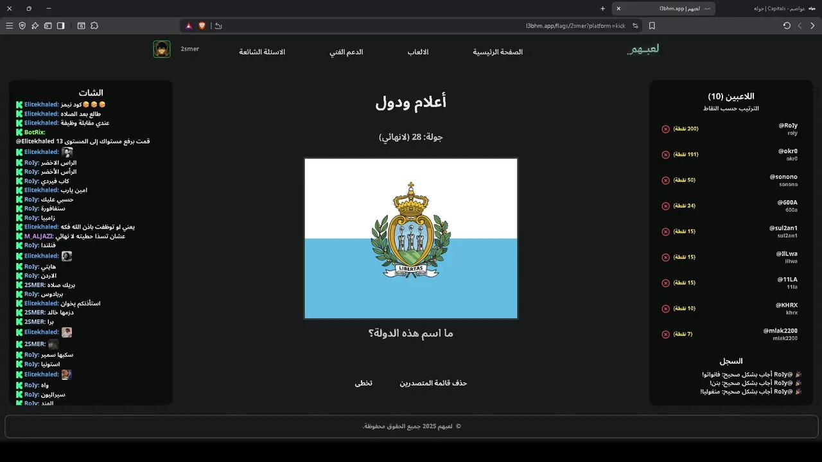The image size is (822, 462).
Task: Open the Brave Shields lion icon
Action: point(202,26)
